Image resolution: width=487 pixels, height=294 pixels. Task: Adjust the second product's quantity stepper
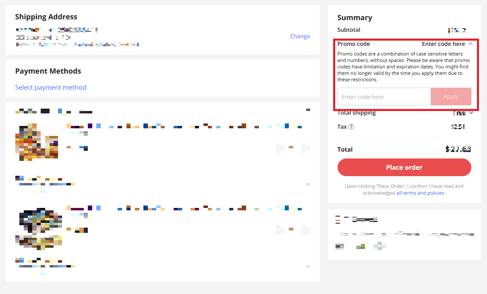pyautogui.click(x=293, y=230)
